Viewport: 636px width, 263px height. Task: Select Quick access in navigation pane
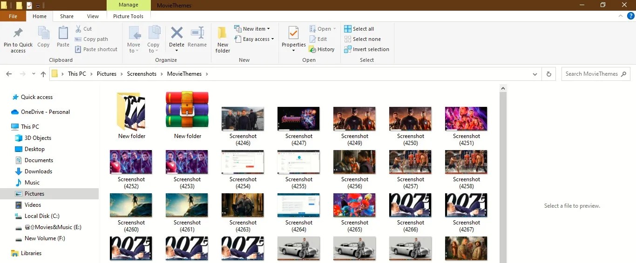tap(37, 97)
